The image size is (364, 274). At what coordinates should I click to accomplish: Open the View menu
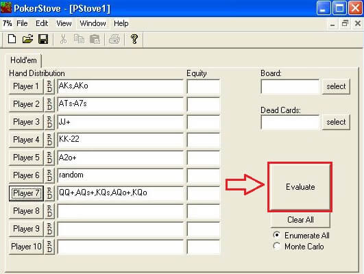pyautogui.click(x=64, y=23)
